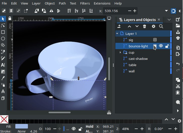The width and height of the screenshot is (183, 133).
Task: Expand the cup group
Action: pos(120,52)
